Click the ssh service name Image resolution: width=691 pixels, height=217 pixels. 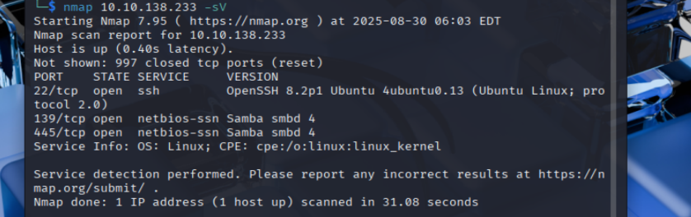pyautogui.click(x=148, y=91)
